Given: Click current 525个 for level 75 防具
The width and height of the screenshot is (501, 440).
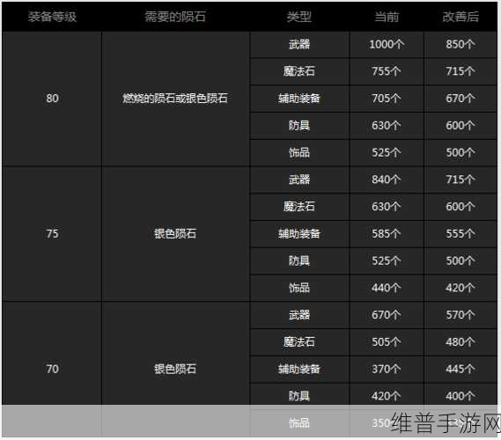Looking at the screenshot, I should 387,260.
